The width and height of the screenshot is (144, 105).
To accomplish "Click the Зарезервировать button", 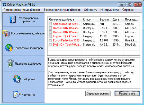I will click(x=98, y=93).
